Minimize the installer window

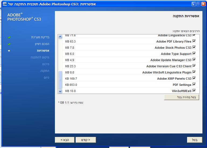194,4
